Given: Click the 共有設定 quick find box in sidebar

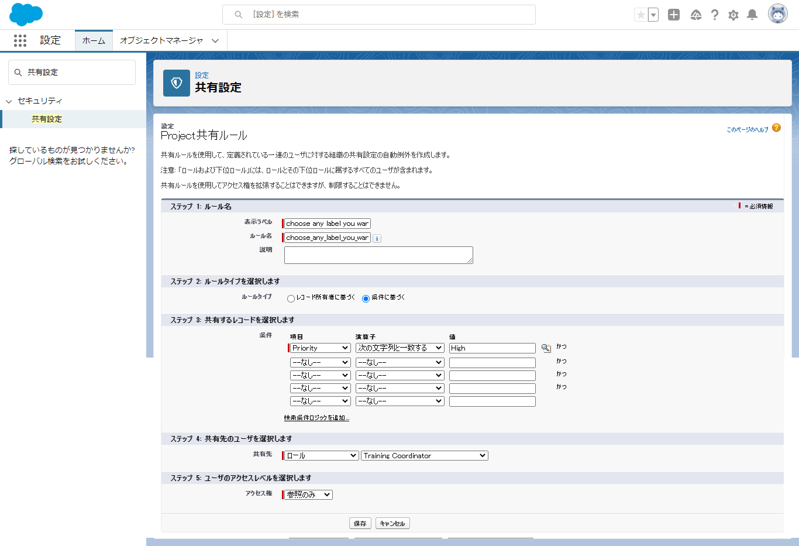Looking at the screenshot, I should (x=72, y=72).
